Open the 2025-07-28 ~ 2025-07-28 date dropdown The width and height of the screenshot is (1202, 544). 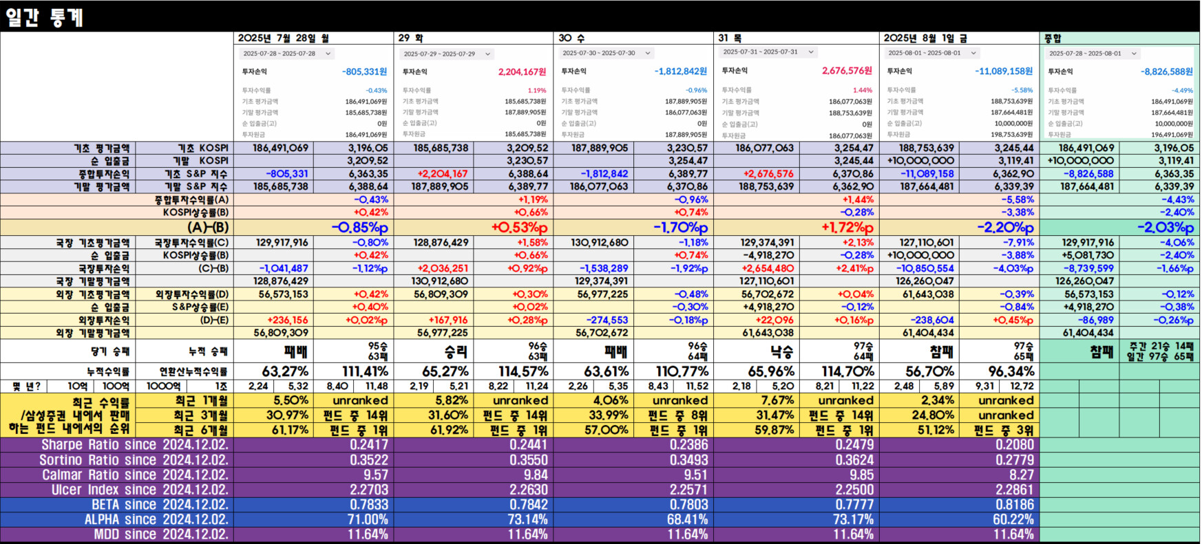pos(287,54)
